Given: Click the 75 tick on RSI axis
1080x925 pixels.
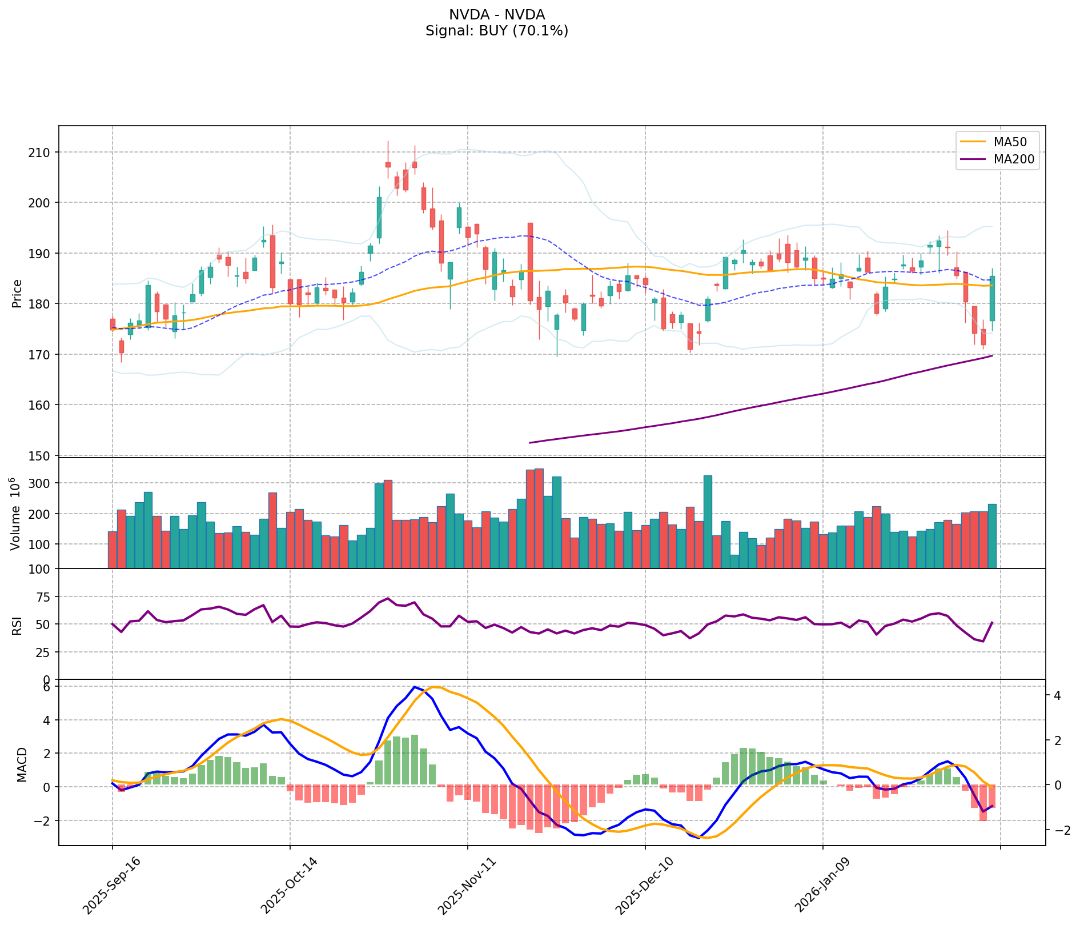Looking at the screenshot, I should click(x=43, y=597).
